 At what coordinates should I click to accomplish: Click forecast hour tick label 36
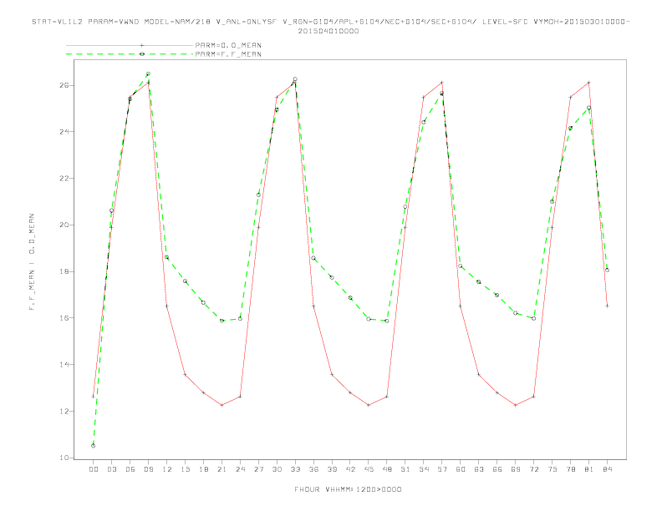(x=313, y=469)
